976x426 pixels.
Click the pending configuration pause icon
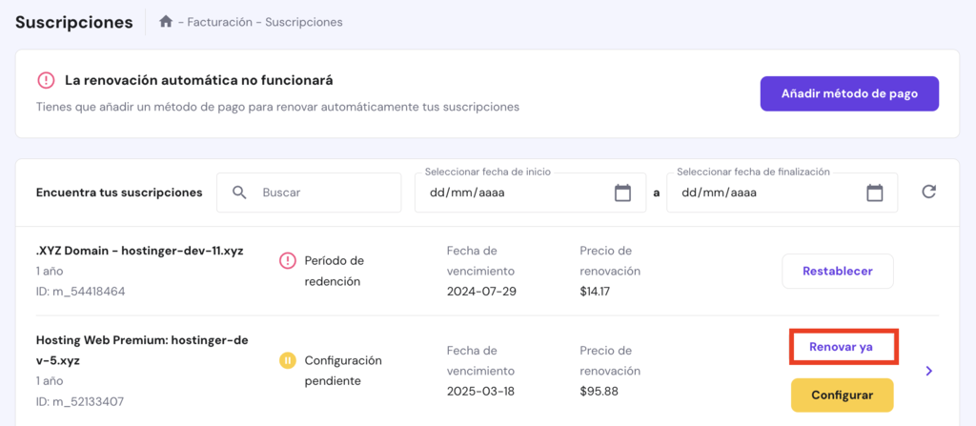click(x=288, y=361)
